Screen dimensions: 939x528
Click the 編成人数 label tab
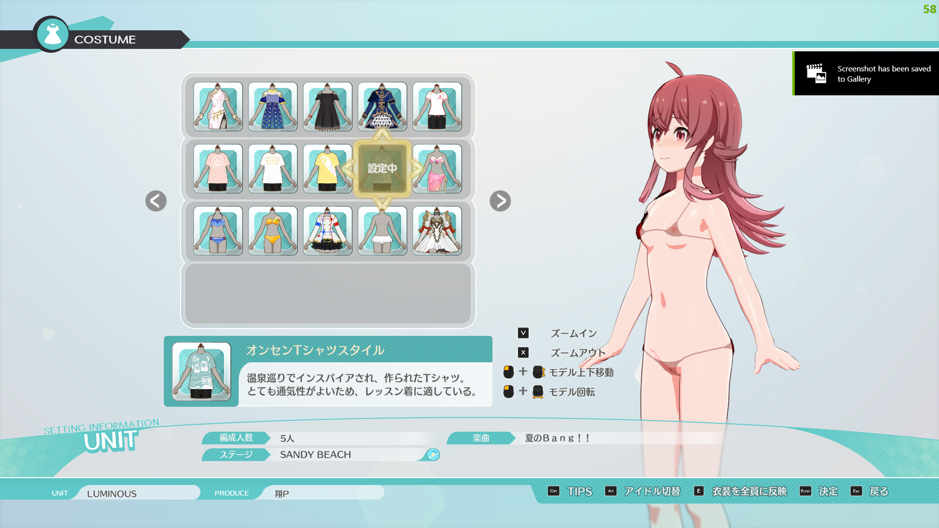[x=236, y=438]
